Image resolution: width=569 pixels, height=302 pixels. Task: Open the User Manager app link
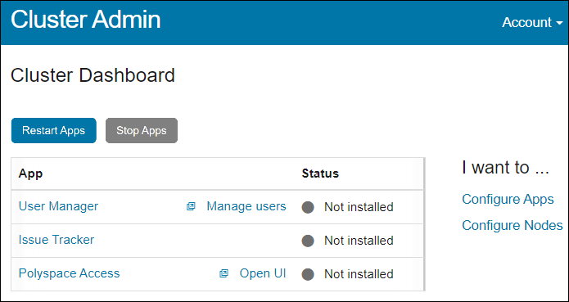coord(58,206)
